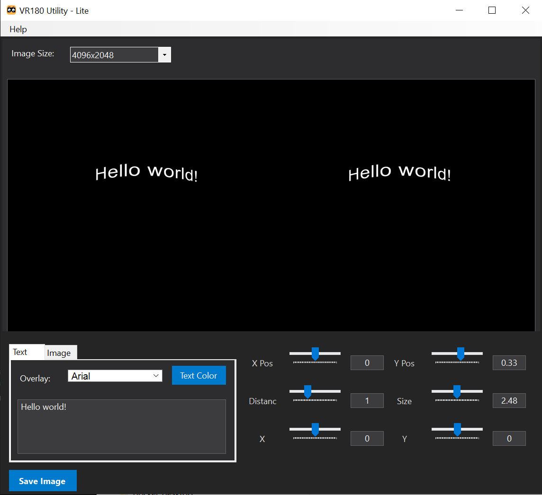Click the X value field
The height and width of the screenshot is (495, 542).
pyautogui.click(x=367, y=438)
